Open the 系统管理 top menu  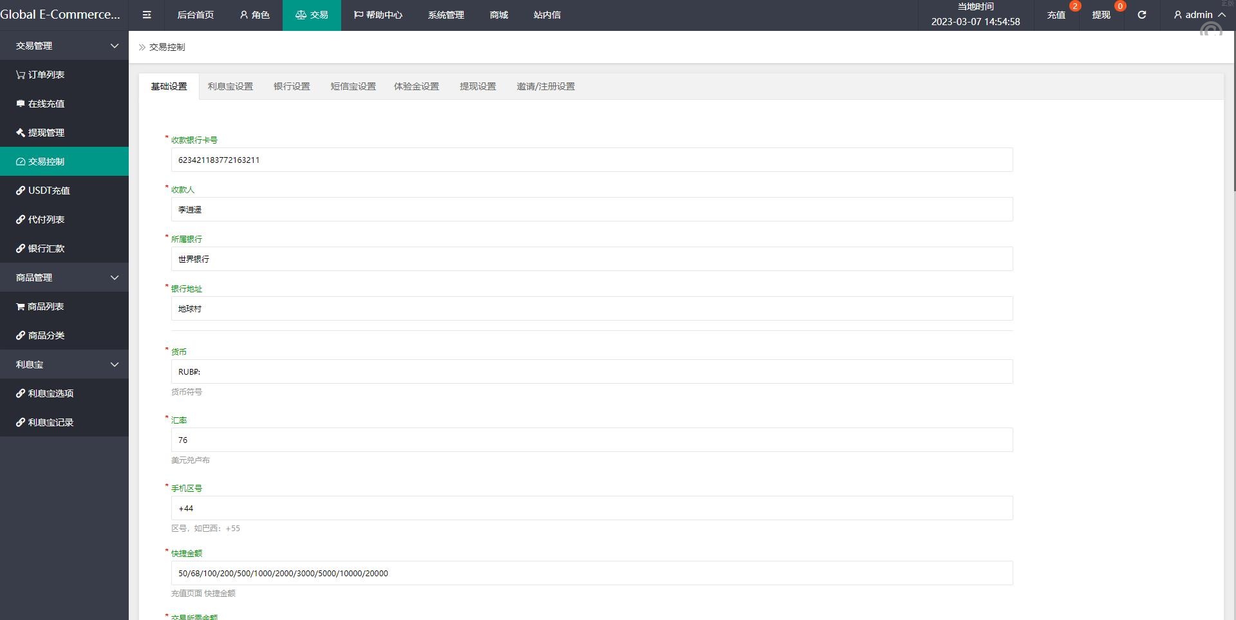coord(445,15)
